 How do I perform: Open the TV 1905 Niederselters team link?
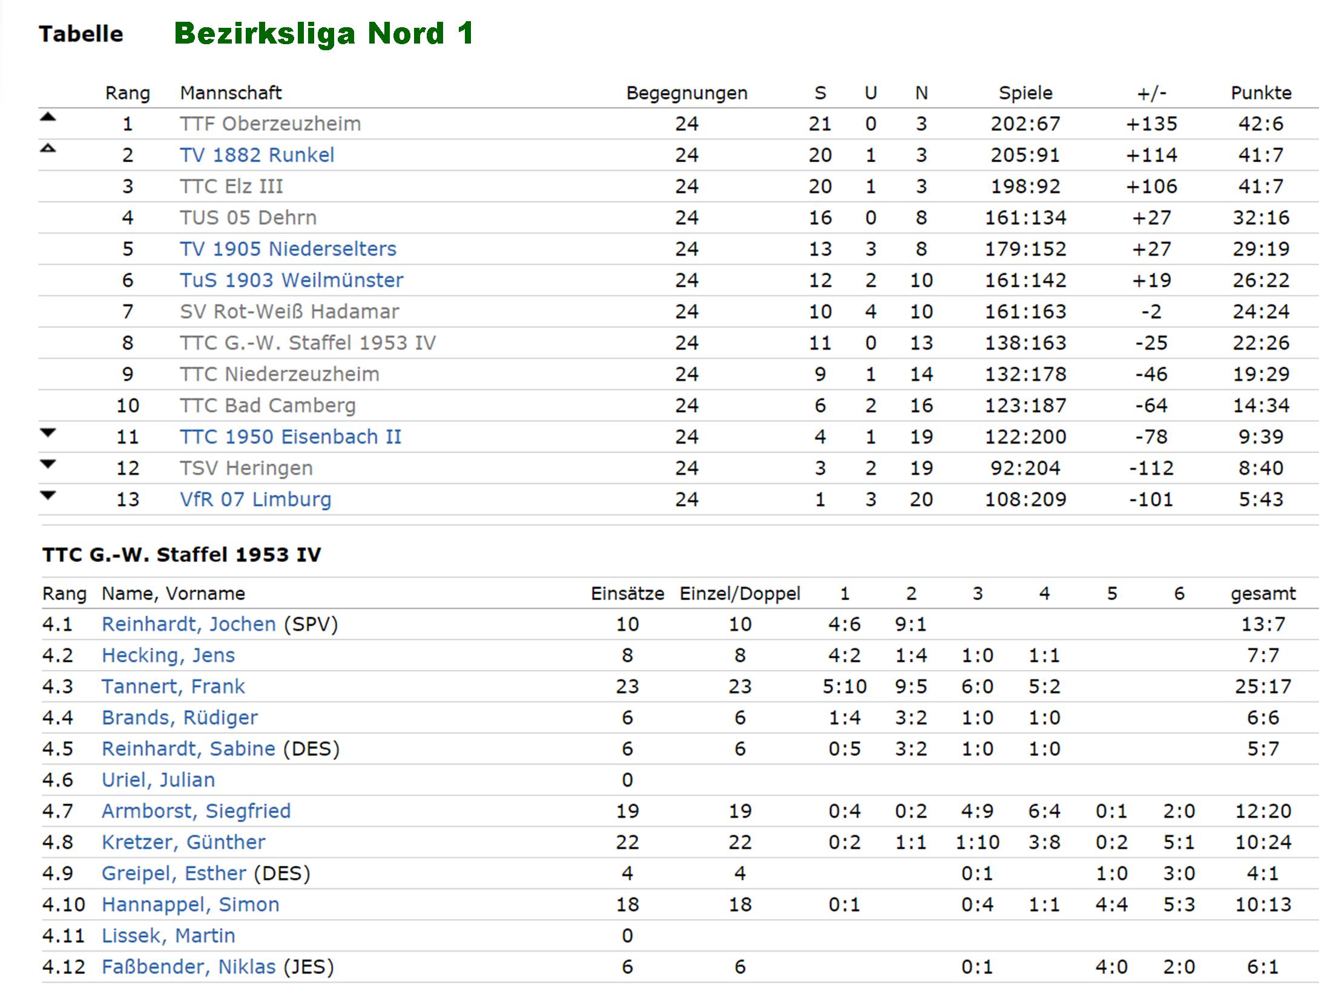pyautogui.click(x=288, y=249)
